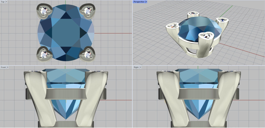Select the lower-left heart prong in Top view

(x=44, y=54)
